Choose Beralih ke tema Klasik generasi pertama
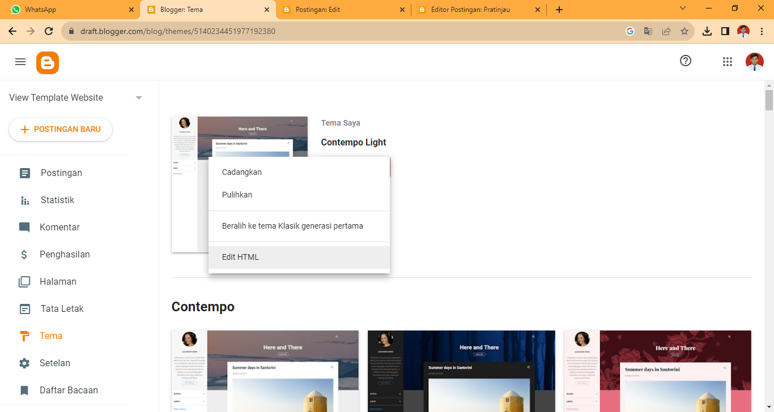Screen dimensions: 774x412 299,226
